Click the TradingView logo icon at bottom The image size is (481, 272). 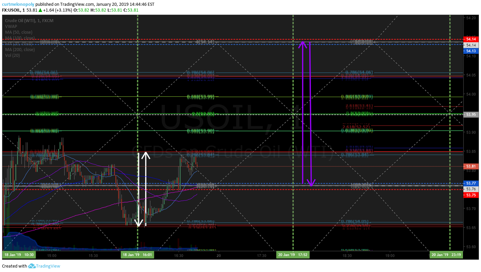(32, 266)
